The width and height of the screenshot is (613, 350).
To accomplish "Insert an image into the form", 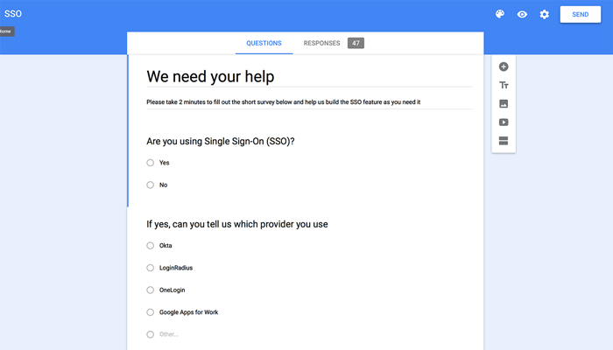I will click(504, 103).
